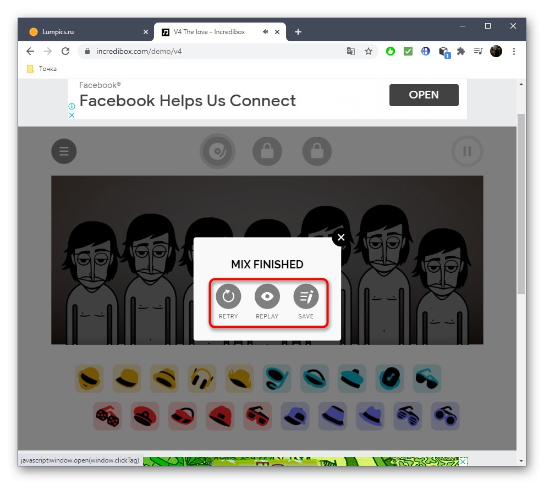
Task: Open the Chrome three-dot menu
Action: click(514, 51)
